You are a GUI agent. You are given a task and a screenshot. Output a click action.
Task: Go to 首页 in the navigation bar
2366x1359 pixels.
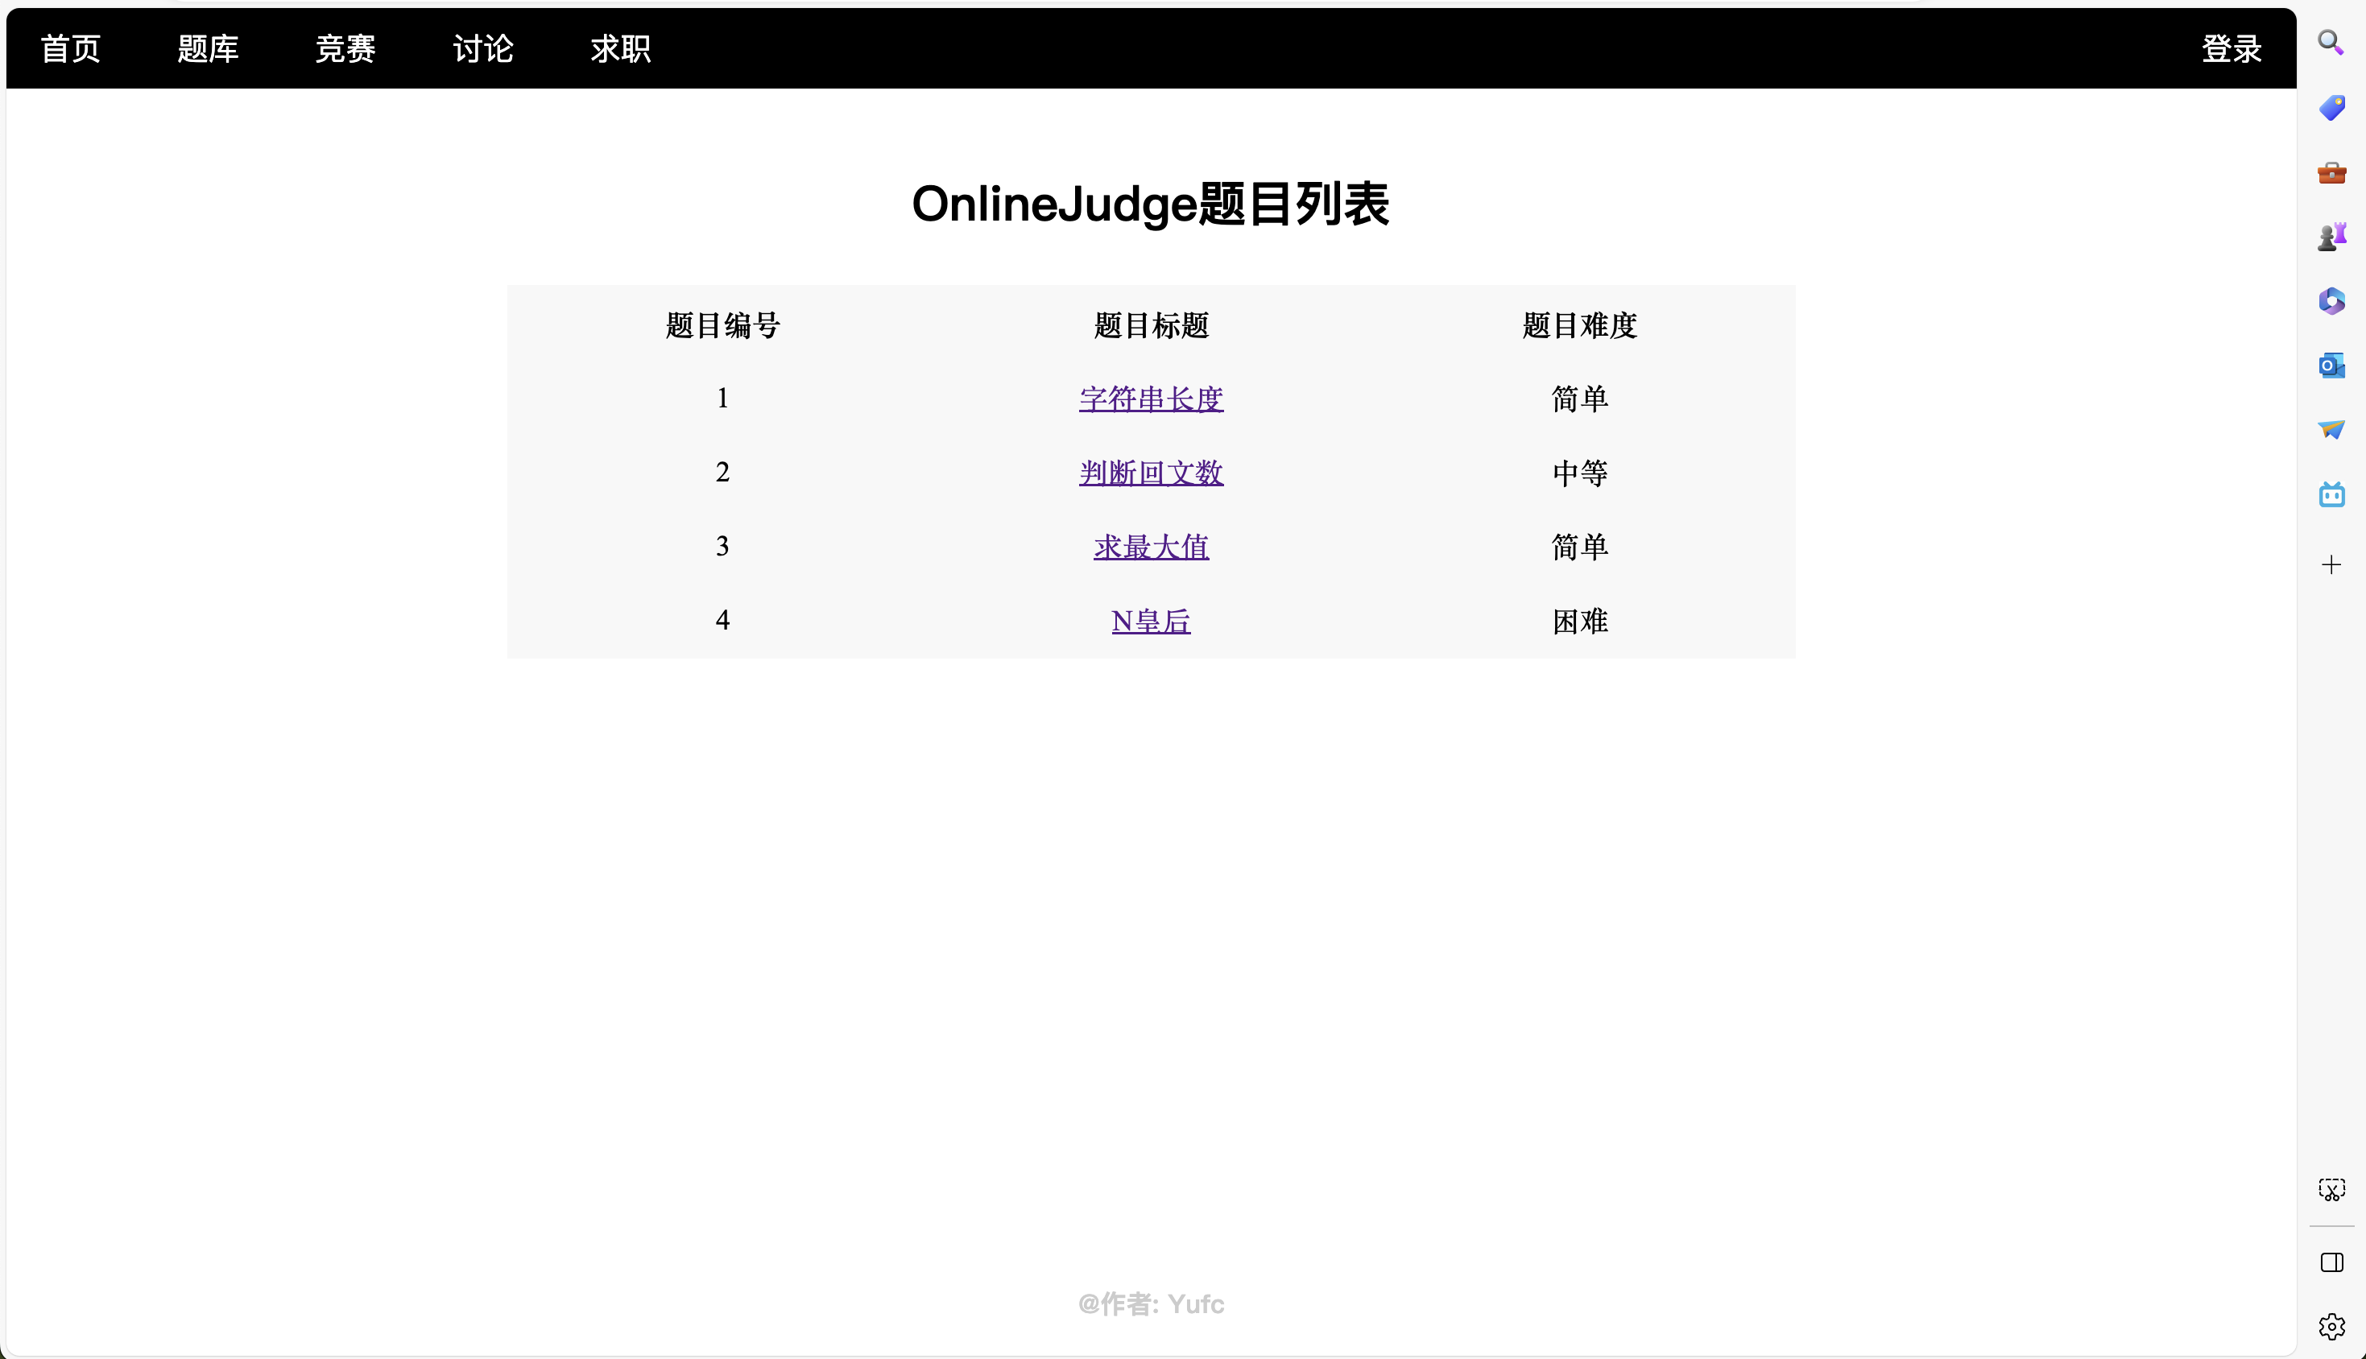coord(71,48)
